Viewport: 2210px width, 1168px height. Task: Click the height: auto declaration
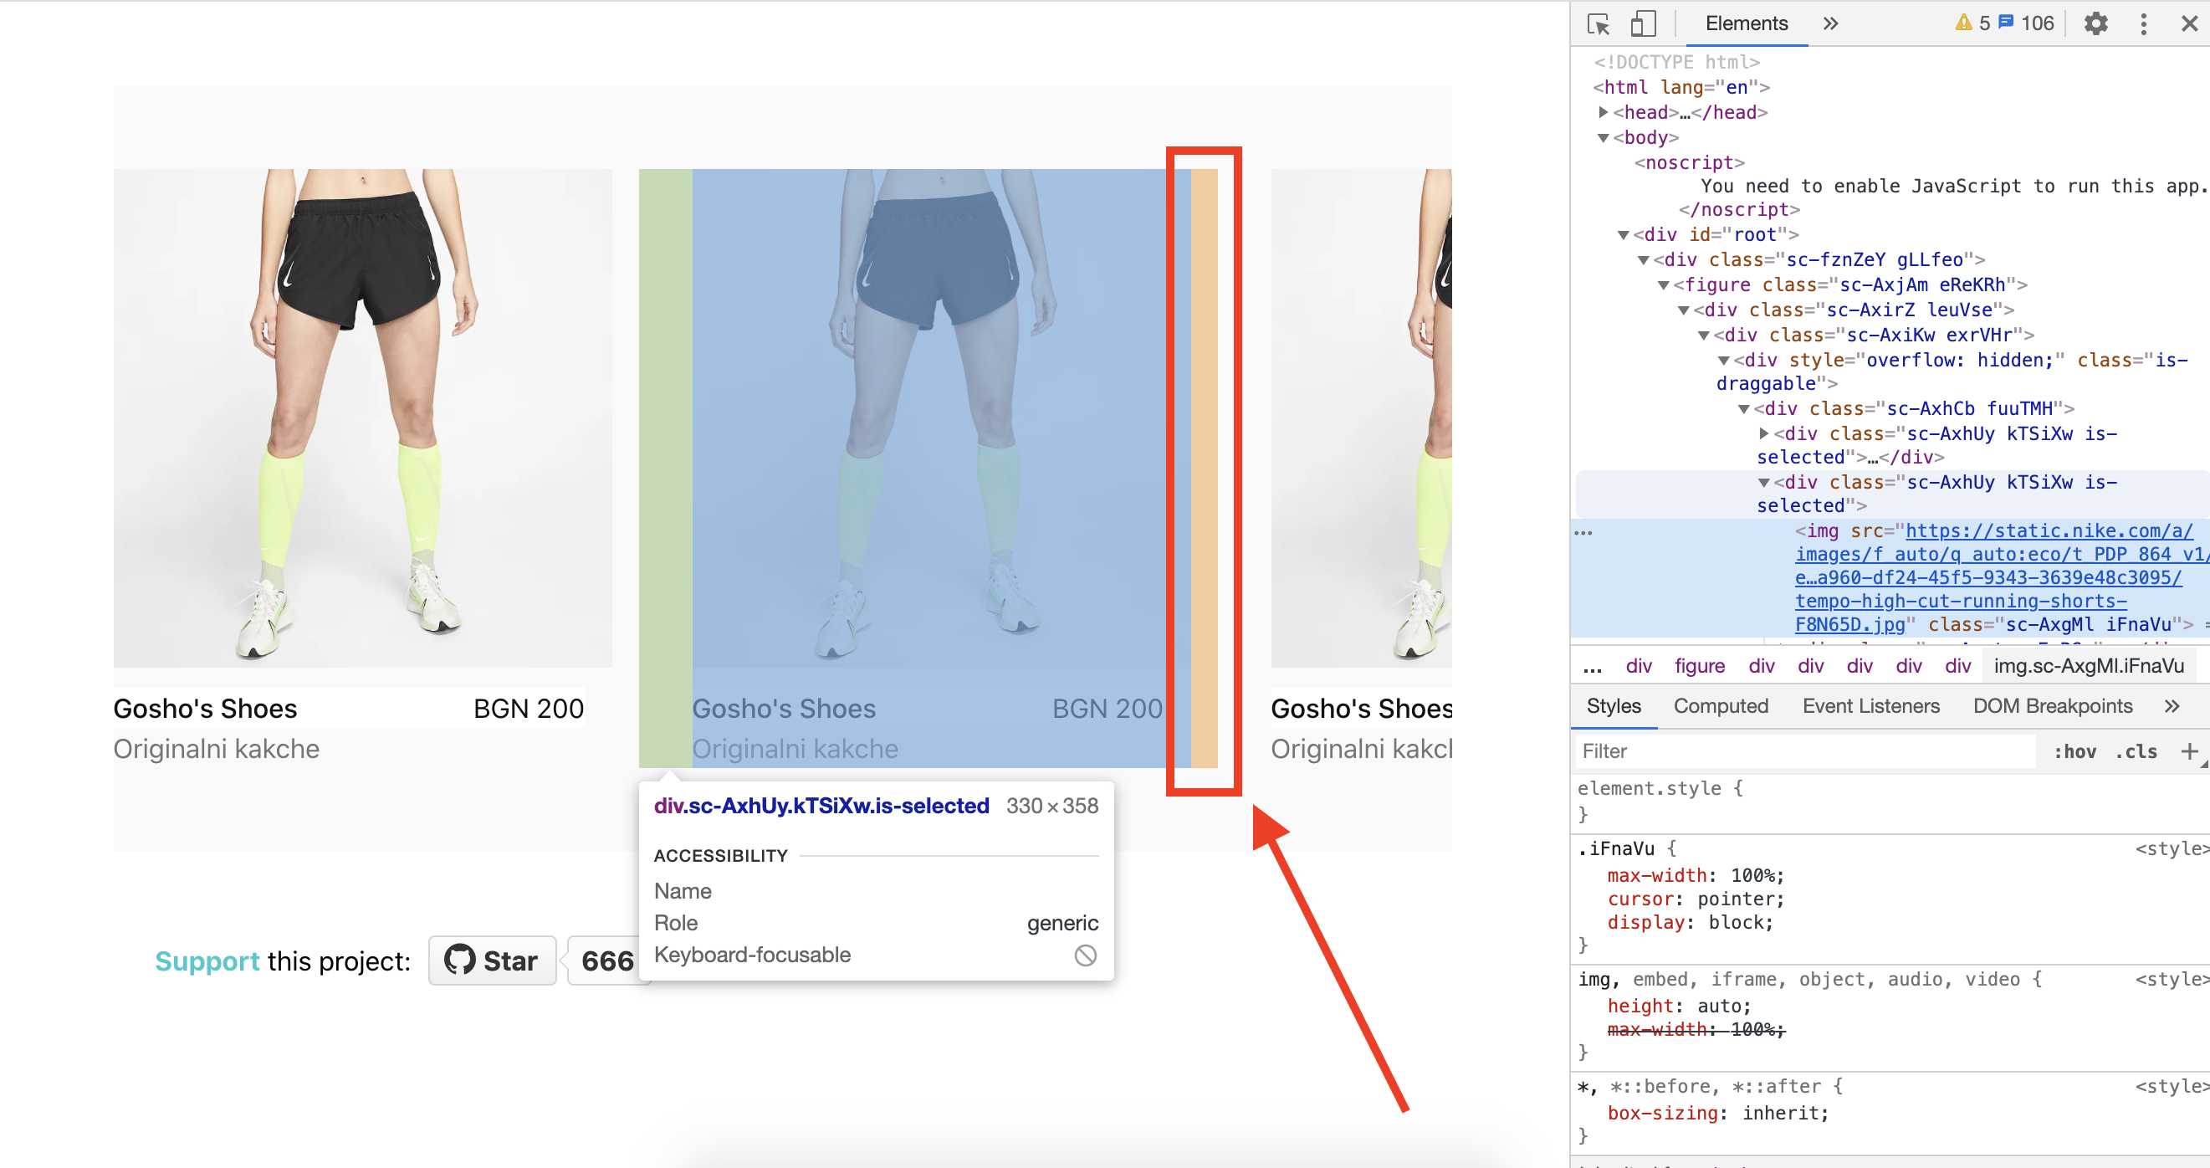(1678, 1005)
